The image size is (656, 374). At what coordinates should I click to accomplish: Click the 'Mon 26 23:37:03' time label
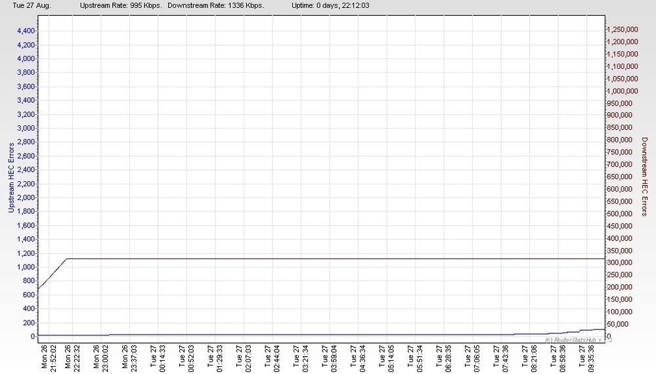[129, 357]
